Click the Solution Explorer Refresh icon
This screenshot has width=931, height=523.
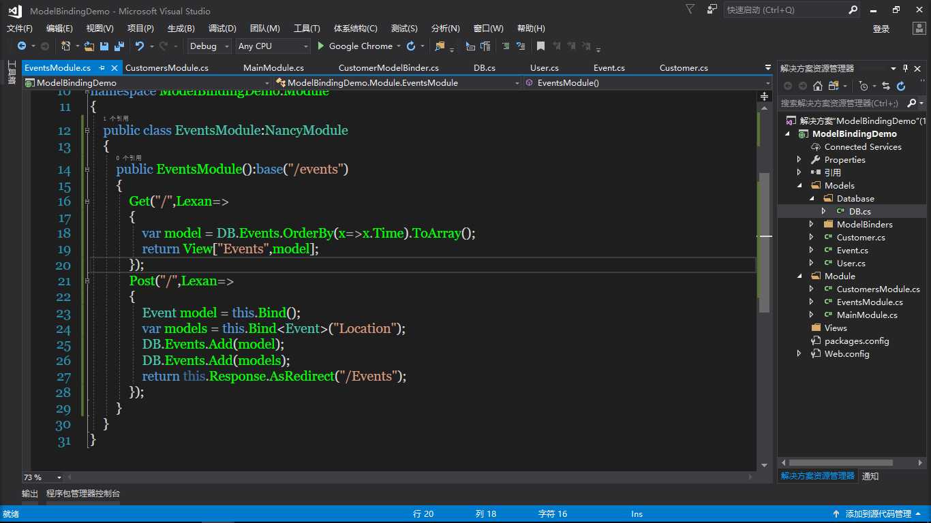click(901, 86)
